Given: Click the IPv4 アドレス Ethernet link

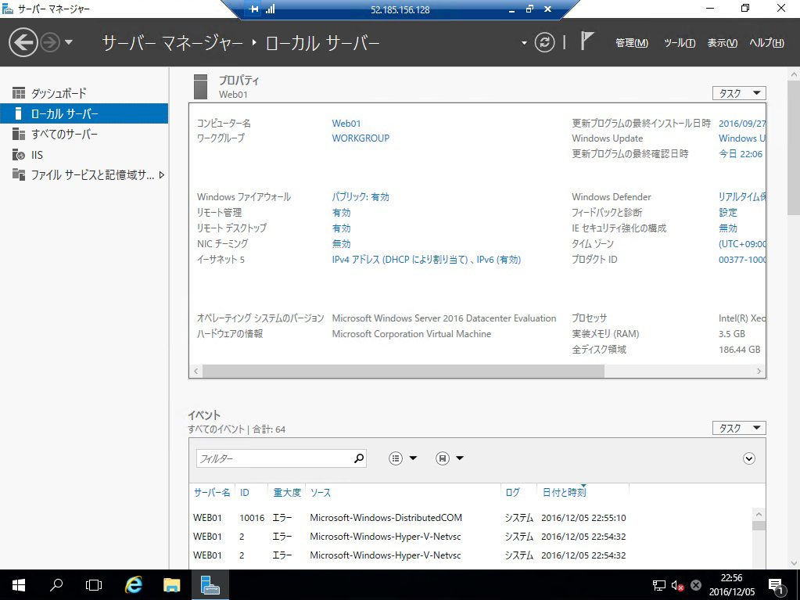Looking at the screenshot, I should pos(426,259).
